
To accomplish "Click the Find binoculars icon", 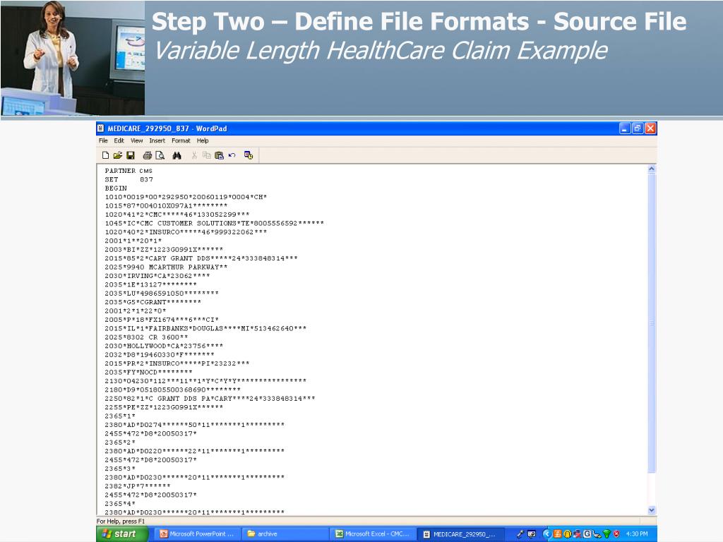I will pos(177,155).
